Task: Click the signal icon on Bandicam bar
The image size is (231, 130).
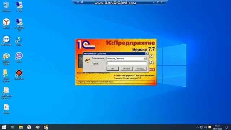Action: point(82,2)
